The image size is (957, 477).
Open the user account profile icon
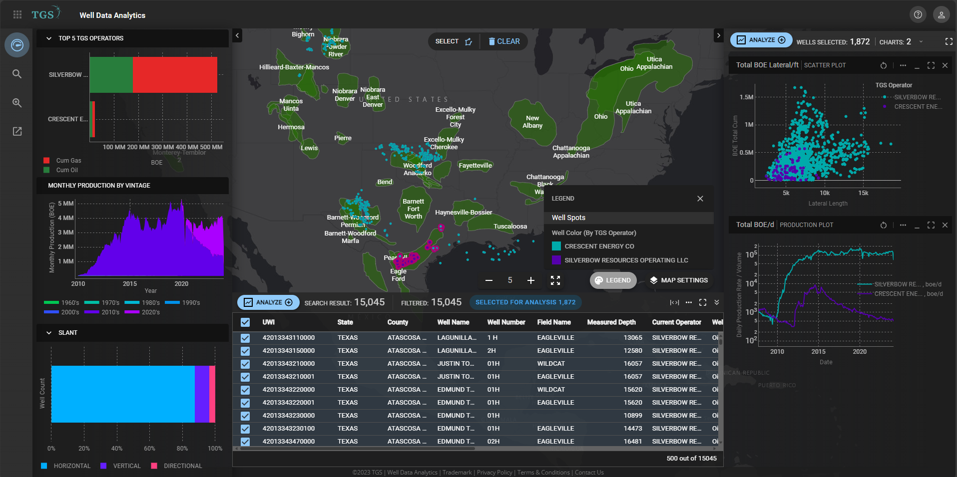[x=941, y=14]
